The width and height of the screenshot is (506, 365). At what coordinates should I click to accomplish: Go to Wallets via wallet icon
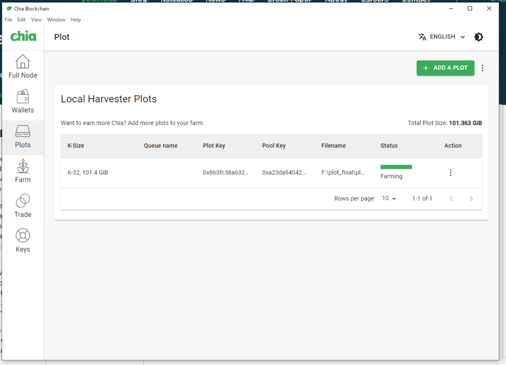click(x=23, y=96)
